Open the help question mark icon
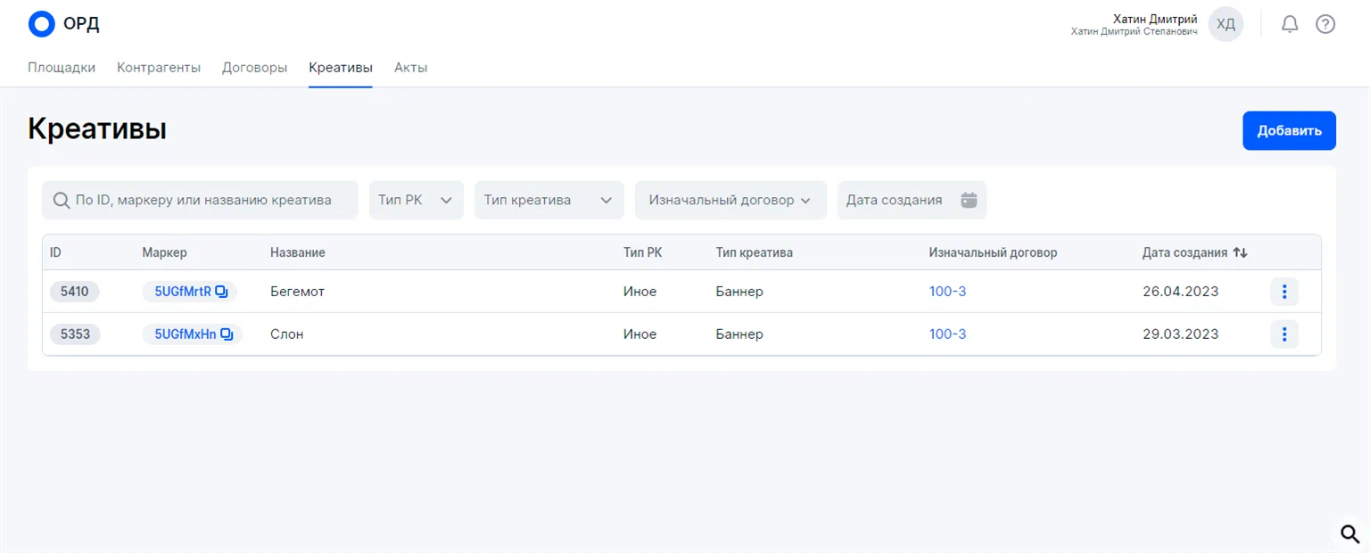The image size is (1370, 553). click(1325, 24)
